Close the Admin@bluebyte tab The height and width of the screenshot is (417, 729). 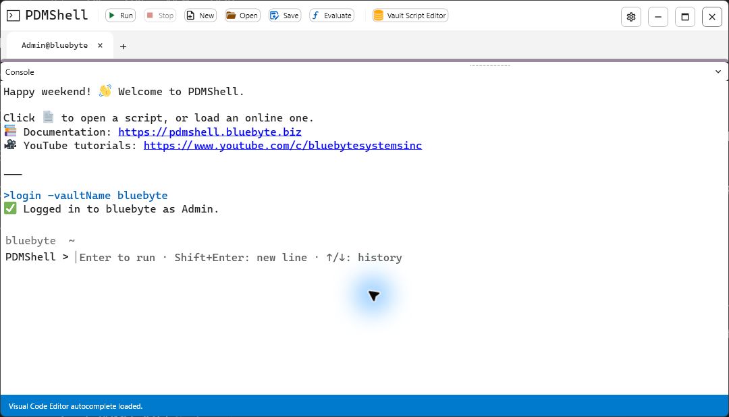pyautogui.click(x=100, y=46)
